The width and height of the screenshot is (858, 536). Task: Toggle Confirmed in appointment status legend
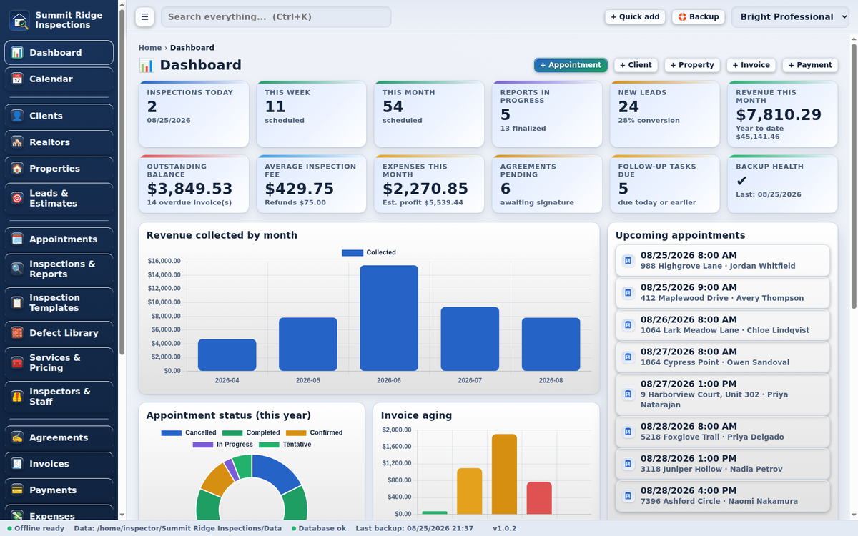point(314,432)
